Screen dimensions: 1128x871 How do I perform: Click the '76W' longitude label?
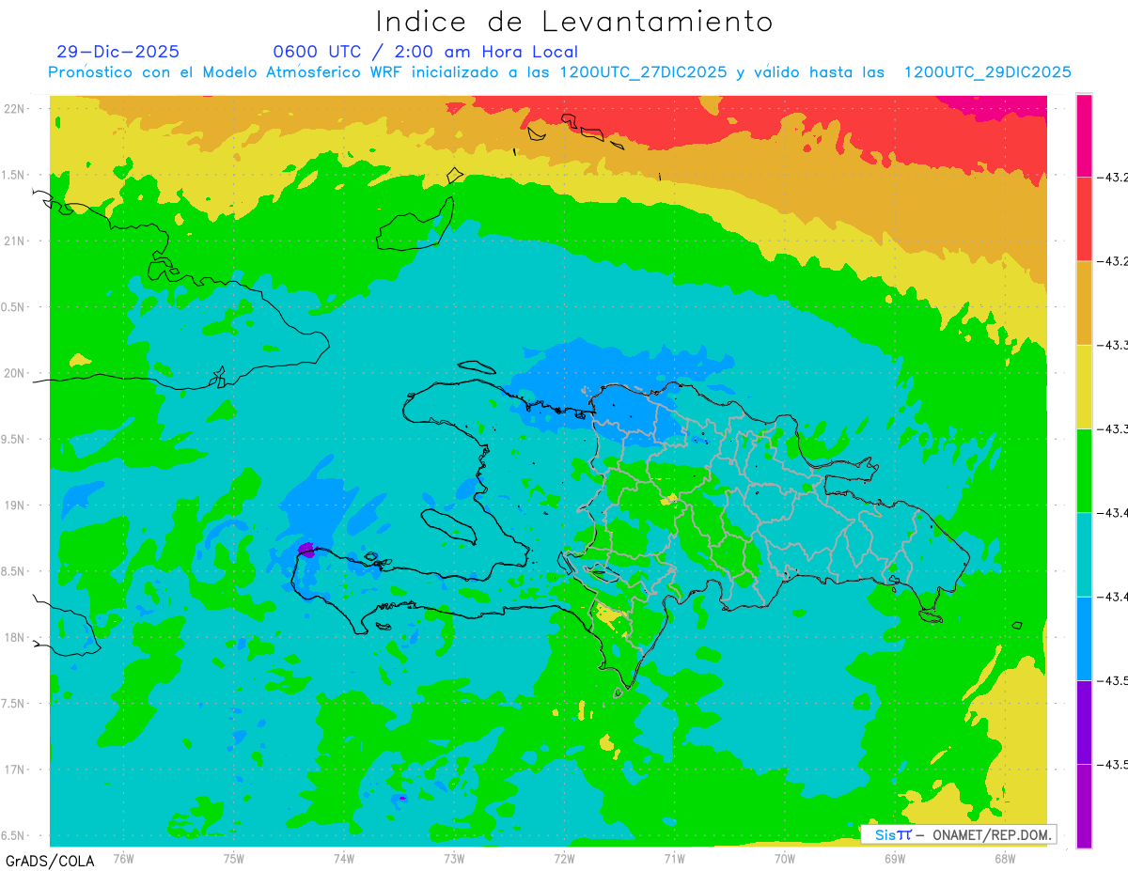[x=123, y=858]
